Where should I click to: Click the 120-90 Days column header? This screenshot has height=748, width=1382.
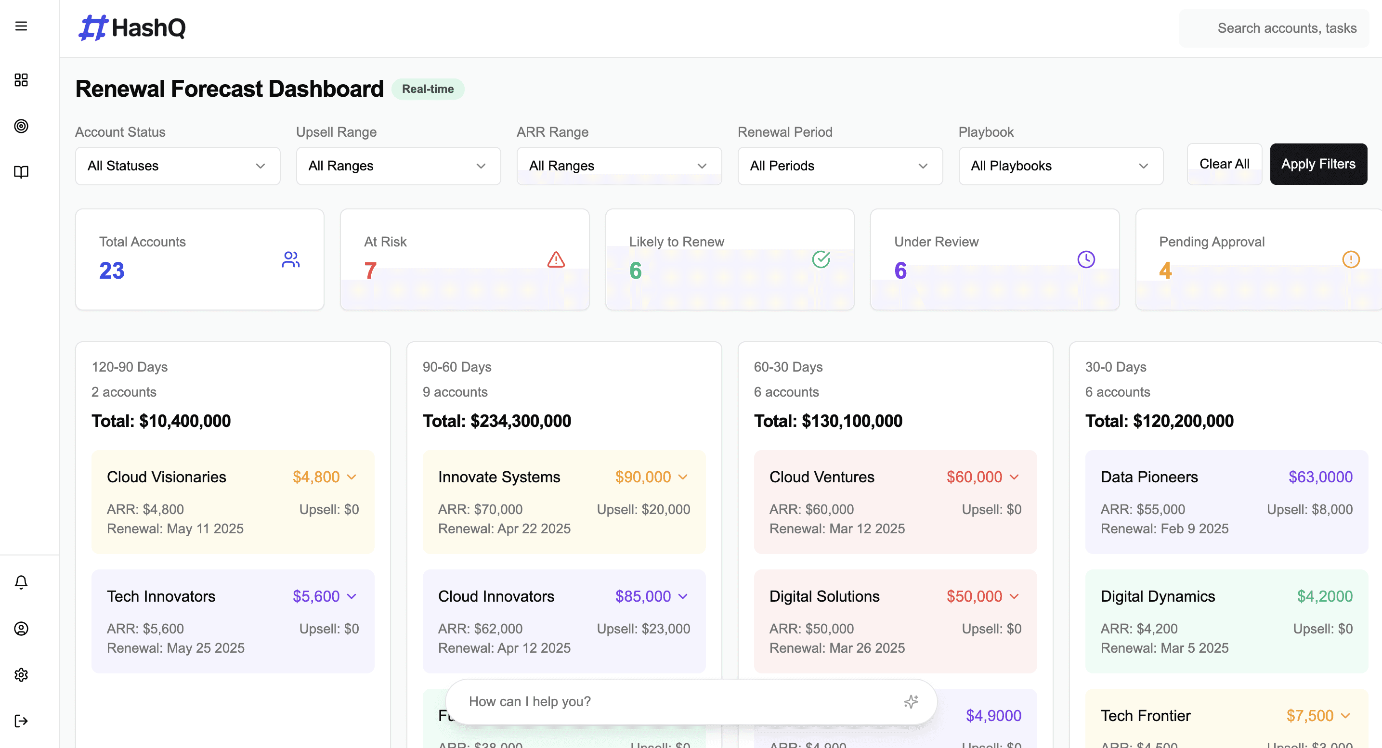(130, 367)
